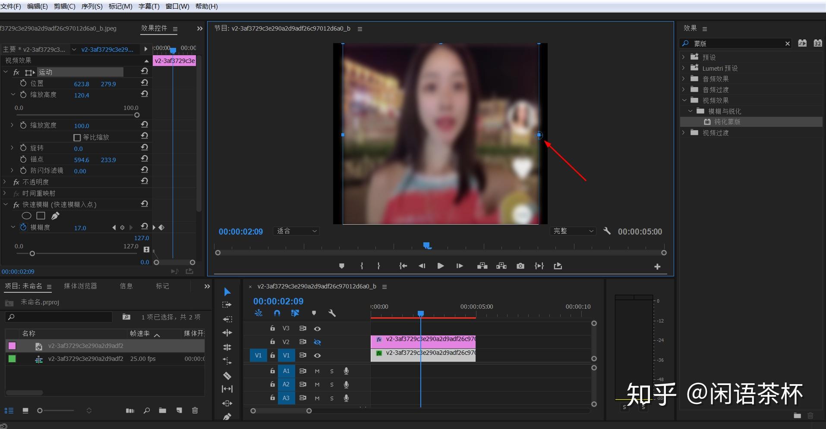
Task: Select the pen mask tool under 快速模糊
Action: coord(55,216)
